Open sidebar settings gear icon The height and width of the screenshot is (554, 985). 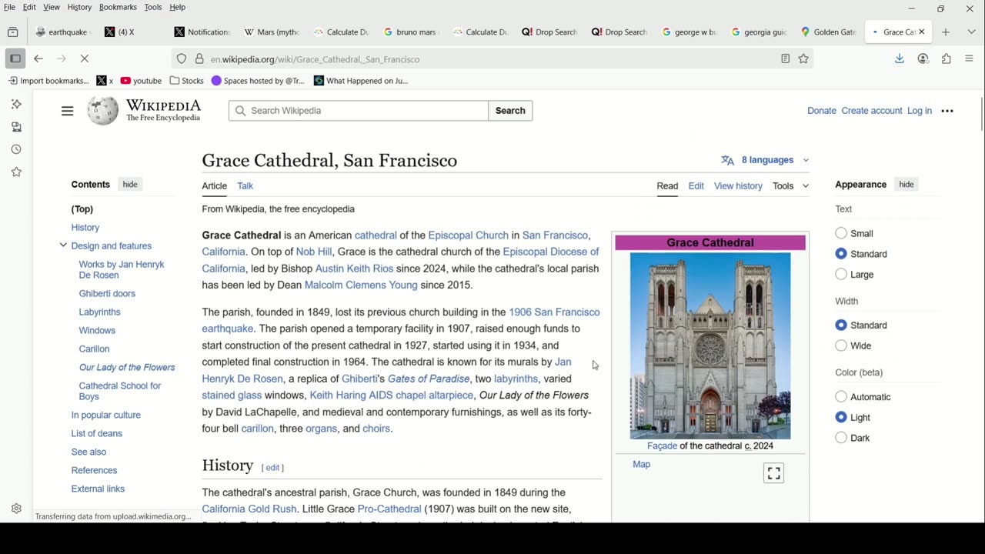pyautogui.click(x=16, y=509)
